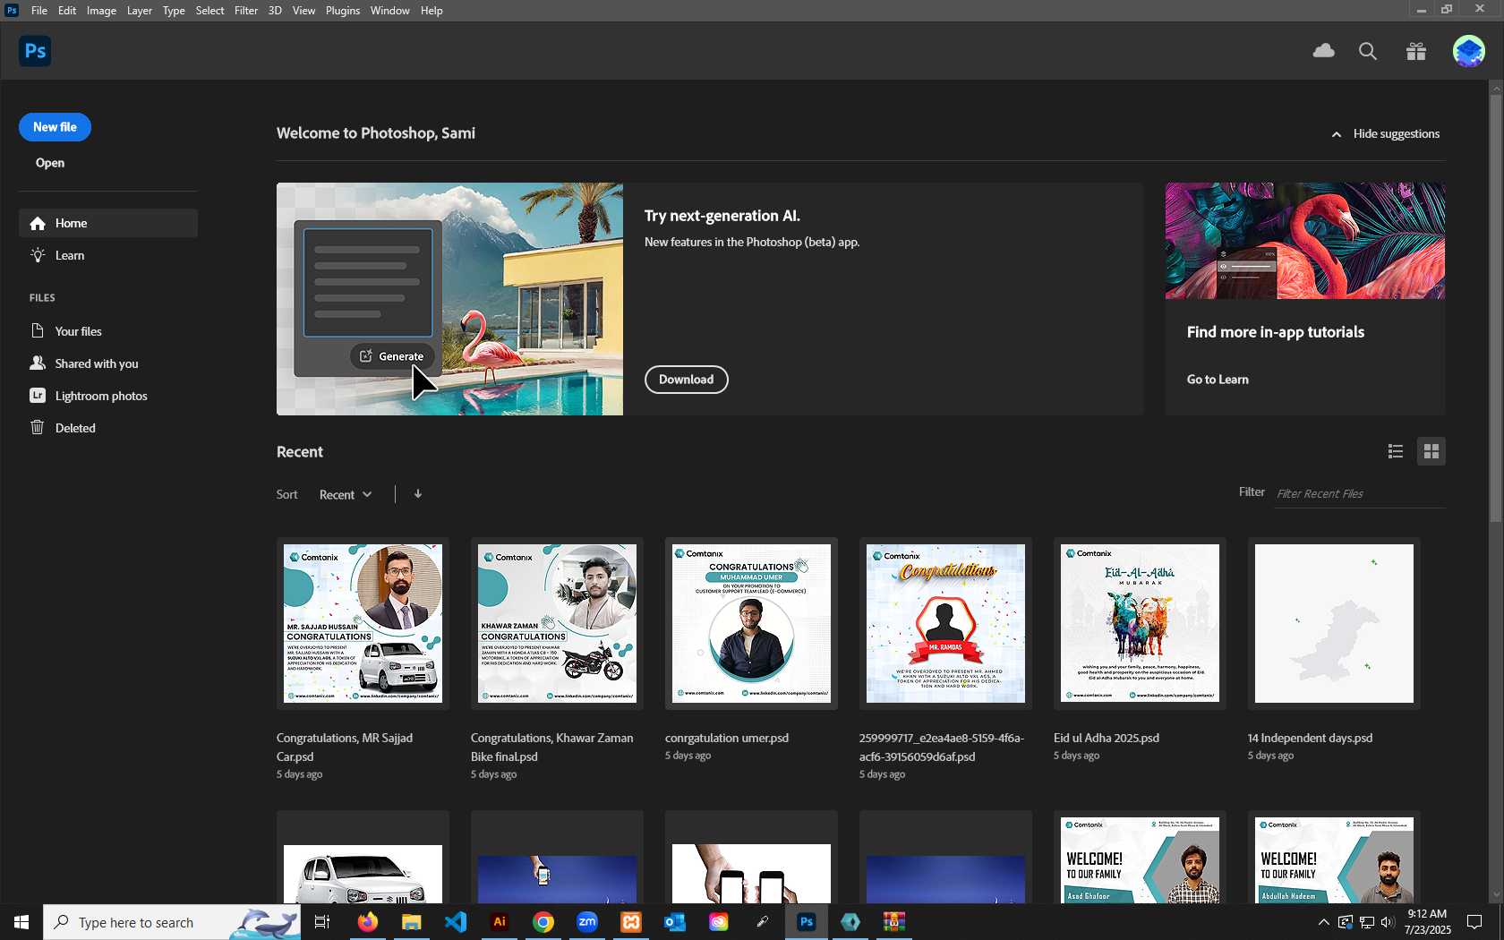Focus the Filter Recent Files field
This screenshot has height=940, width=1504.
click(x=1359, y=493)
